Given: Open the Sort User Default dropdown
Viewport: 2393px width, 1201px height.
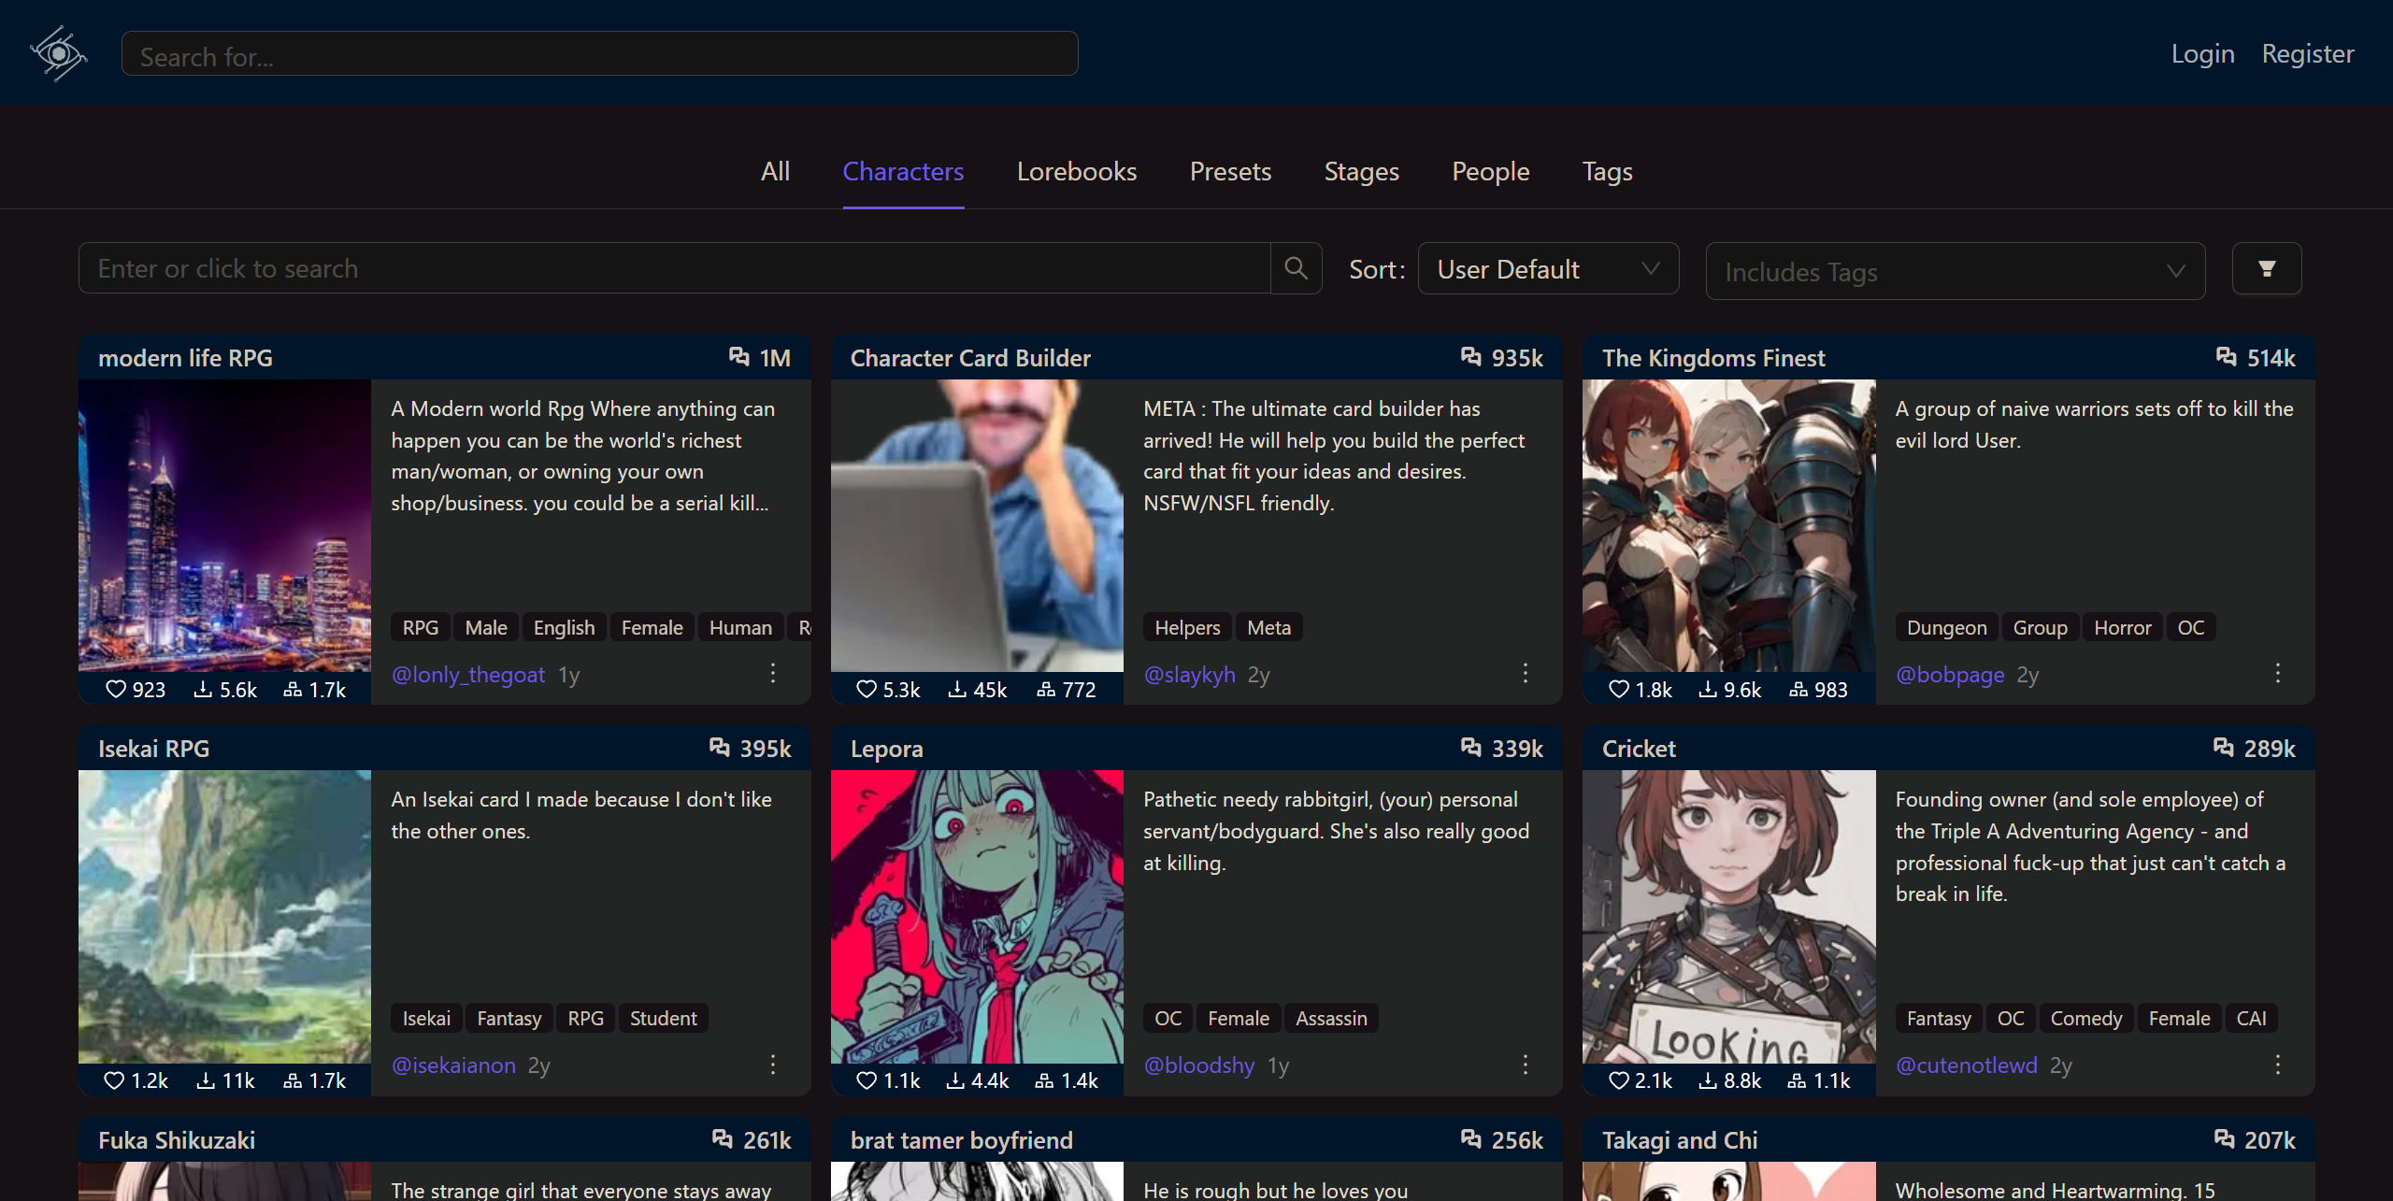Looking at the screenshot, I should [1548, 268].
